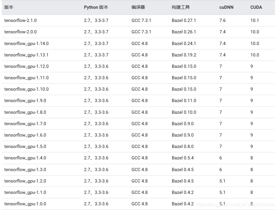Click Bazel 0.4.5 in tensorflow_gpu-1.3.0 row
This screenshot has width=277, height=210.
pos(183,170)
